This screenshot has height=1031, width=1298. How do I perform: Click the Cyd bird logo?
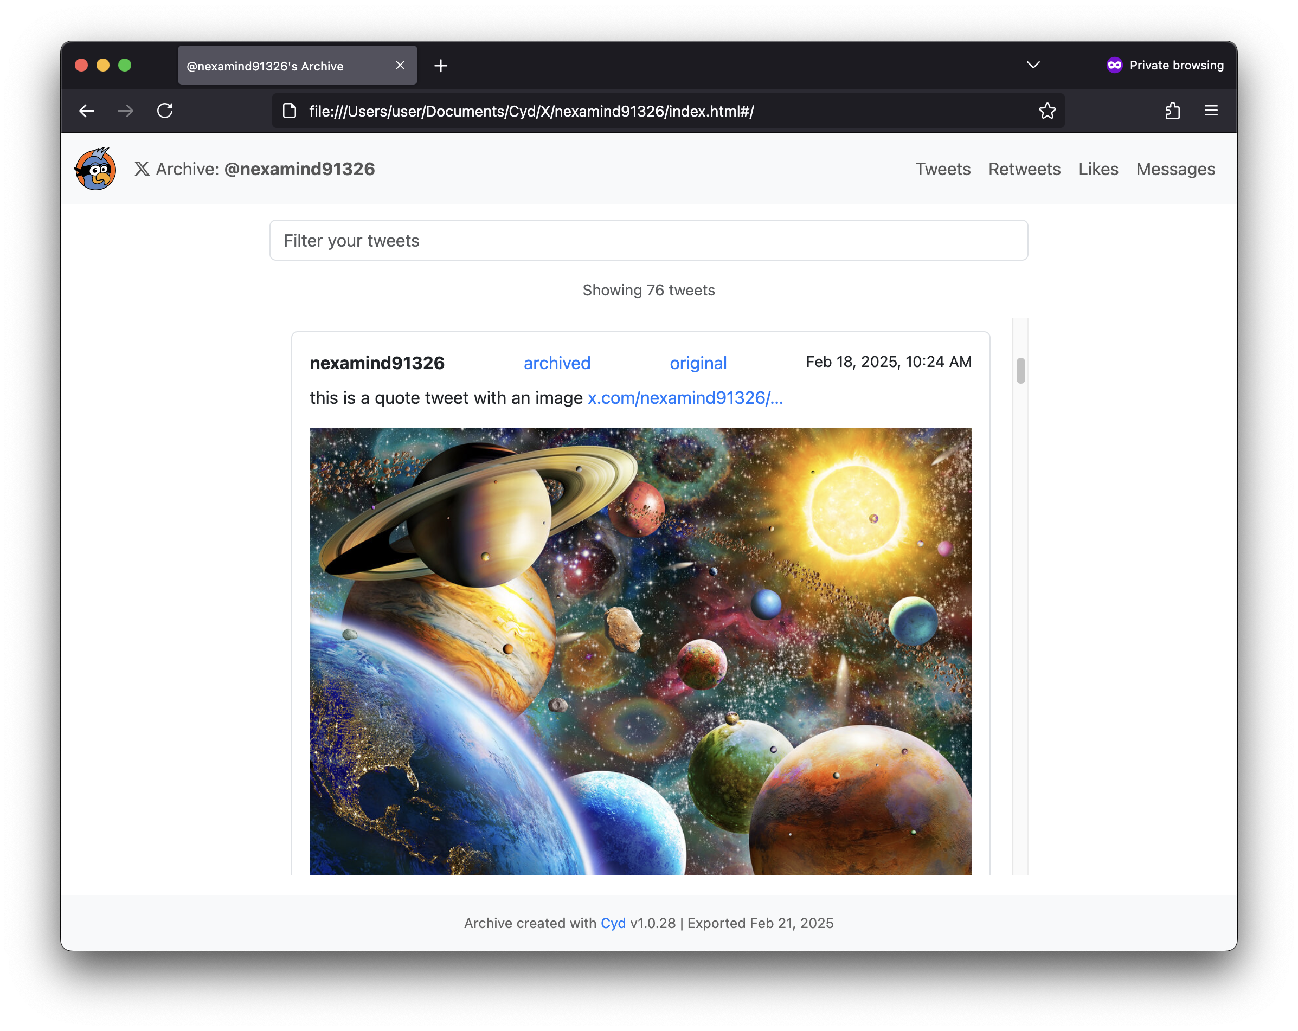pos(95,169)
